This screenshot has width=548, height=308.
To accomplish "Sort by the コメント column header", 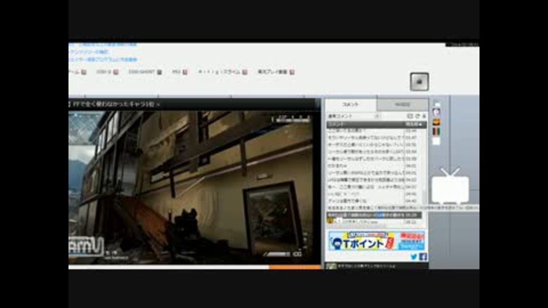I will click(x=365, y=124).
